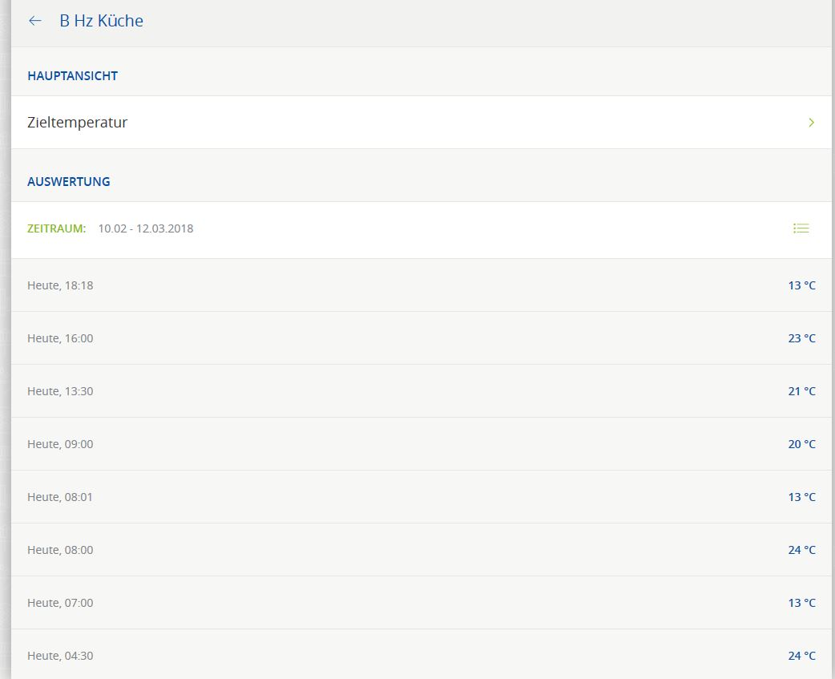835x679 pixels.
Task: Click the 24 °C value at 08:00
Action: [x=801, y=550]
